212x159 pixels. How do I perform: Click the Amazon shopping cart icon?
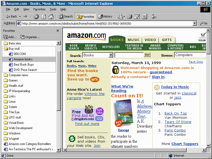203,36
